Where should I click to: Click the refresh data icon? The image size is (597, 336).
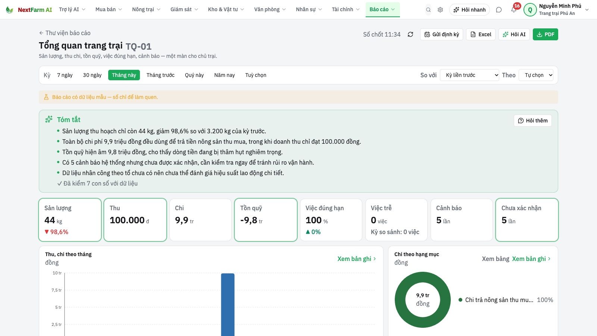(x=410, y=34)
